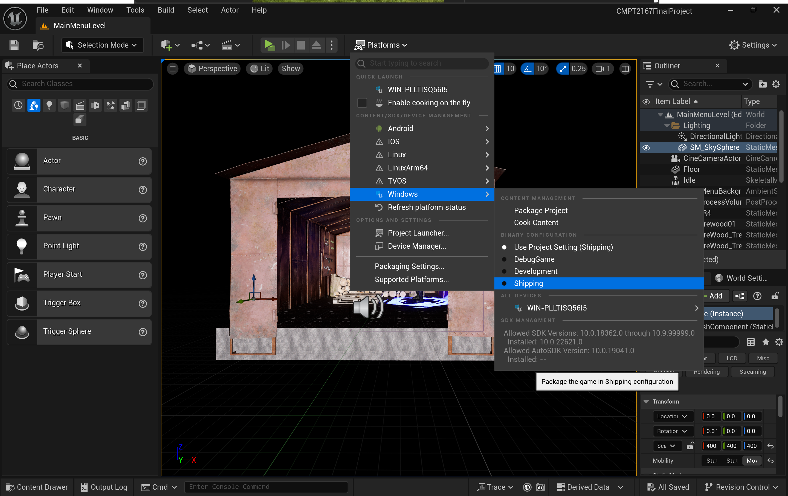Toggle scale snapping 0.25 icon
This screenshot has width=788, height=496.
(x=563, y=69)
